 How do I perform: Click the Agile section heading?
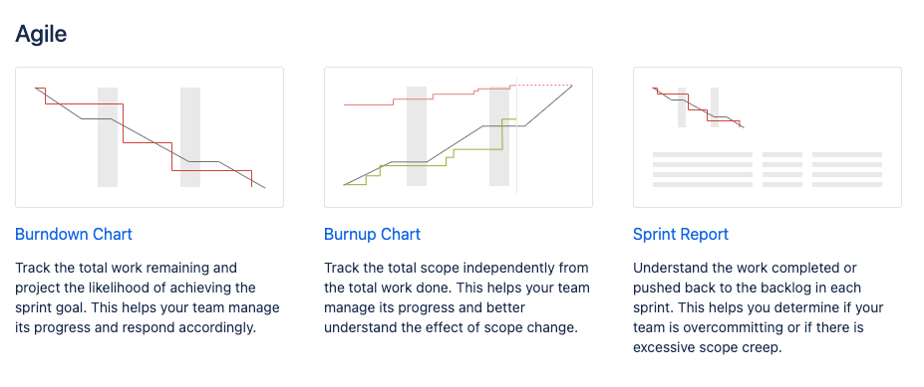click(x=41, y=34)
